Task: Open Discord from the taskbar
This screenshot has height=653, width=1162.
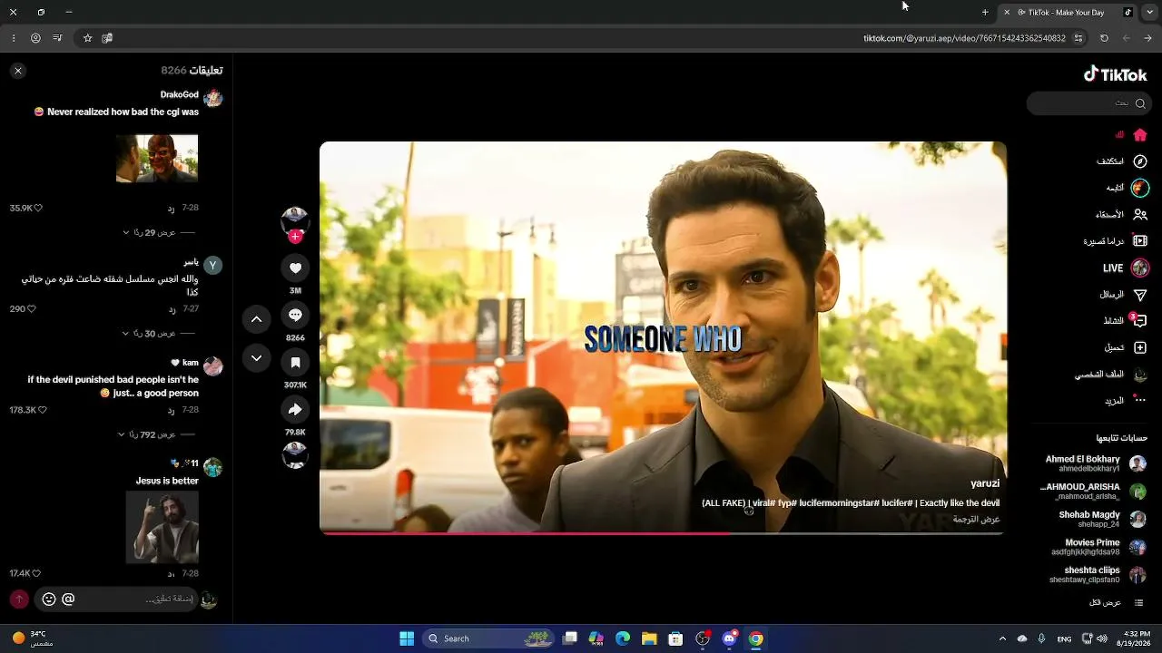Action: 729,638
